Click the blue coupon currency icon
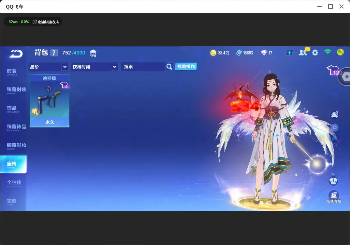This screenshot has height=245, width=350. pyautogui.click(x=239, y=53)
